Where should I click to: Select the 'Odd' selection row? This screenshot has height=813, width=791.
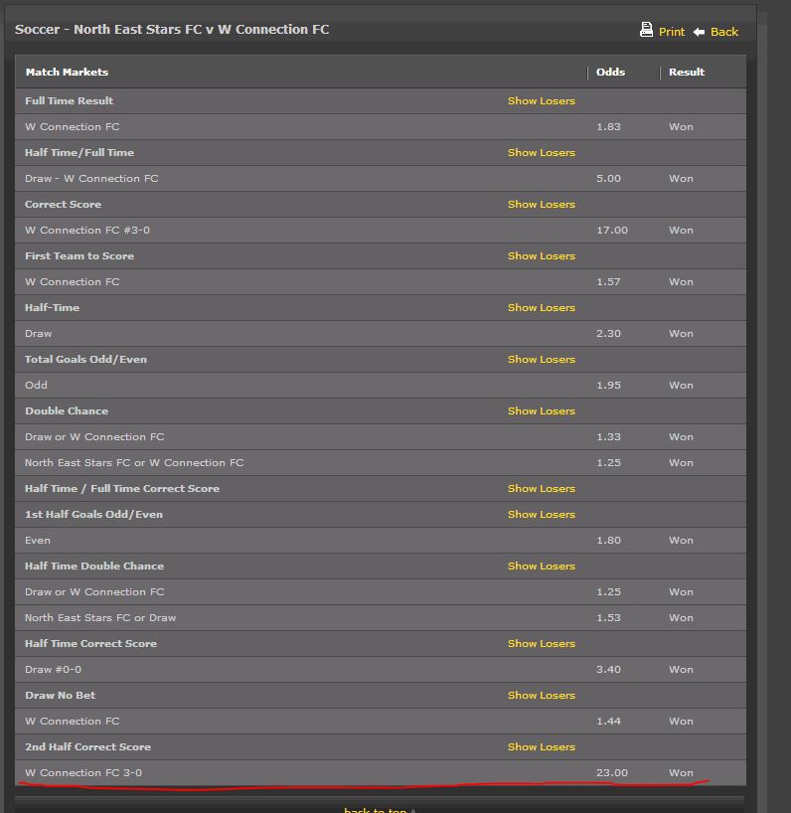tap(381, 386)
